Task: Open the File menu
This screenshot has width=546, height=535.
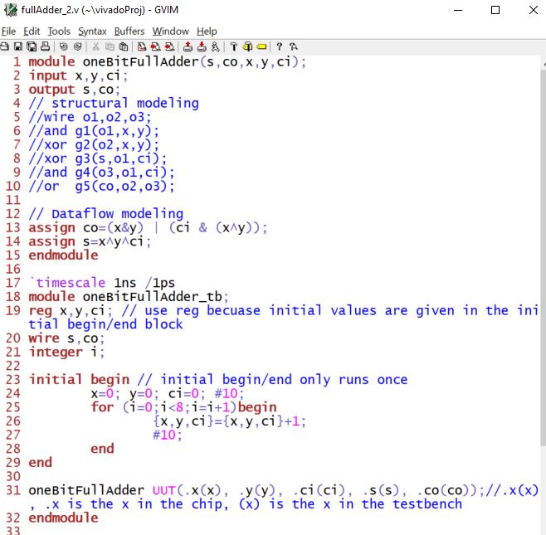Action: (x=9, y=31)
